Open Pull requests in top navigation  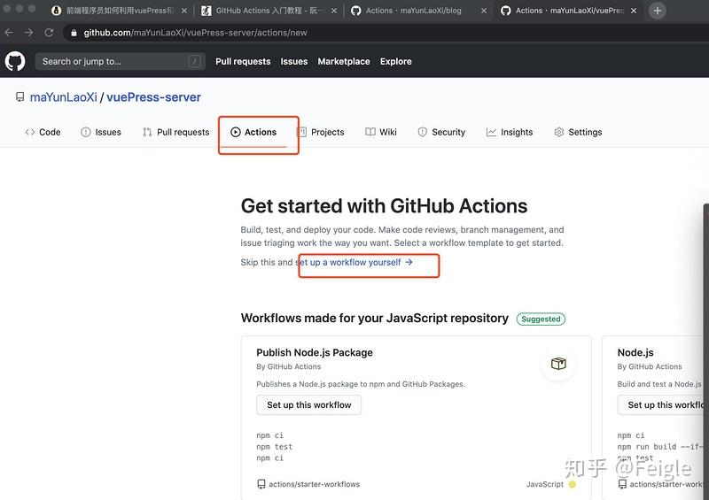click(x=243, y=61)
